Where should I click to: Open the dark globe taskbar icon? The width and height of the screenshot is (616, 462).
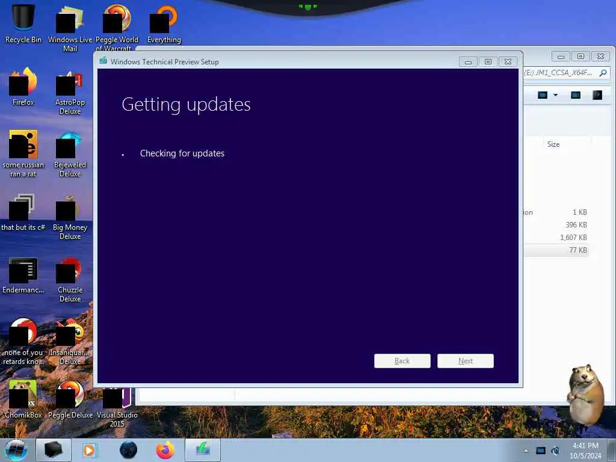[x=128, y=450]
